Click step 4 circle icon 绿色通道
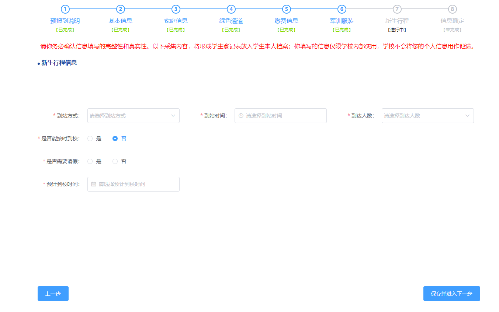Image resolution: width=499 pixels, height=312 pixels. click(x=231, y=9)
